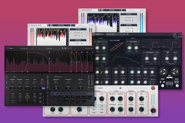
Task: Toggle Auto-Gain in Smoov settings
Action: pos(132,18)
